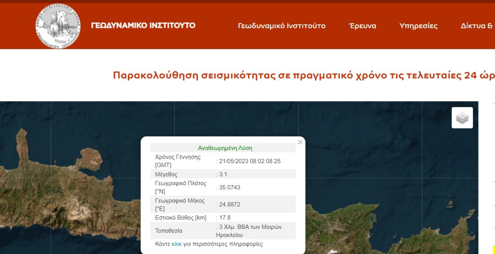Click the Geodynamic Institute round logo
The image size is (495, 254).
[58, 26]
